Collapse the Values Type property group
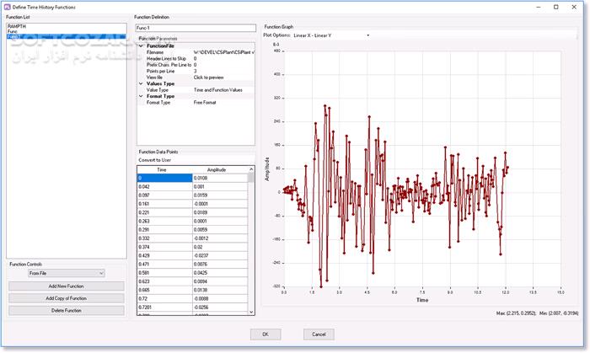Screen dimensions: 590x353 pos(141,83)
